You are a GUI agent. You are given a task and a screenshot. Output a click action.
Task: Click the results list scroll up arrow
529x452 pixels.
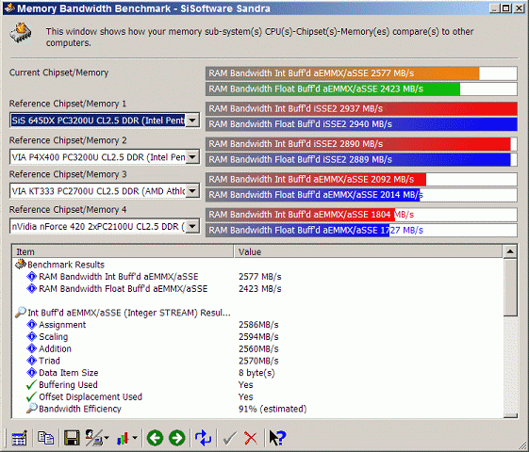[510, 251]
